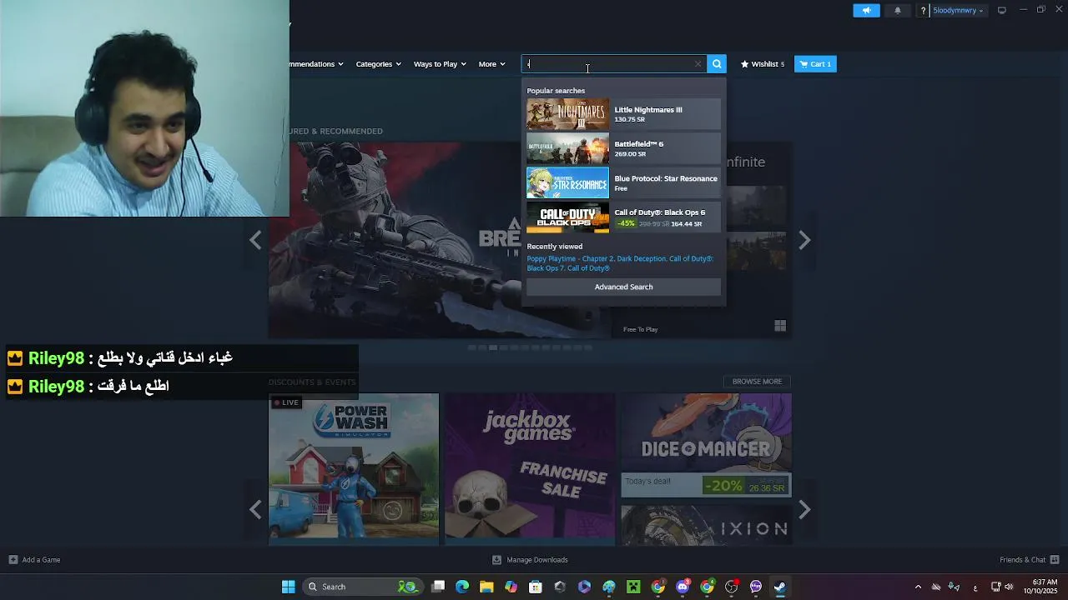The height and width of the screenshot is (600, 1068).
Task: Show hidden system tray icons
Action: pyautogui.click(x=918, y=587)
